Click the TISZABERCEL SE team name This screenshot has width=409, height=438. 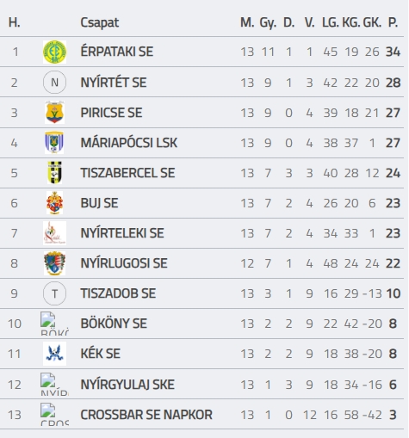(x=127, y=173)
